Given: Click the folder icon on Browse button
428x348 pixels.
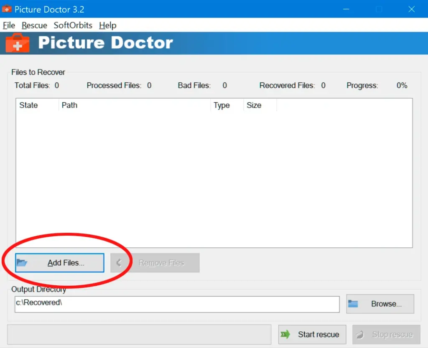Looking at the screenshot, I should pos(353,304).
